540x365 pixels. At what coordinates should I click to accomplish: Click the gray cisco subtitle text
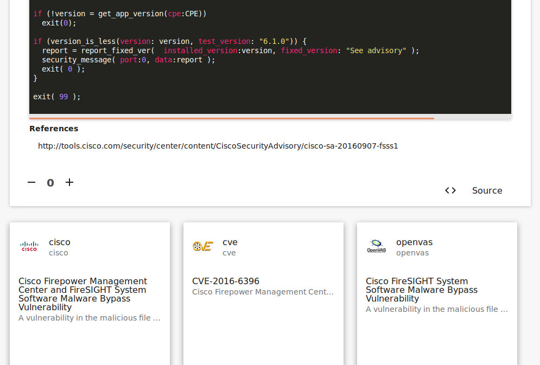[x=59, y=253]
